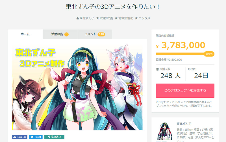Click the このプロジェクトを支援する button

click(185, 90)
